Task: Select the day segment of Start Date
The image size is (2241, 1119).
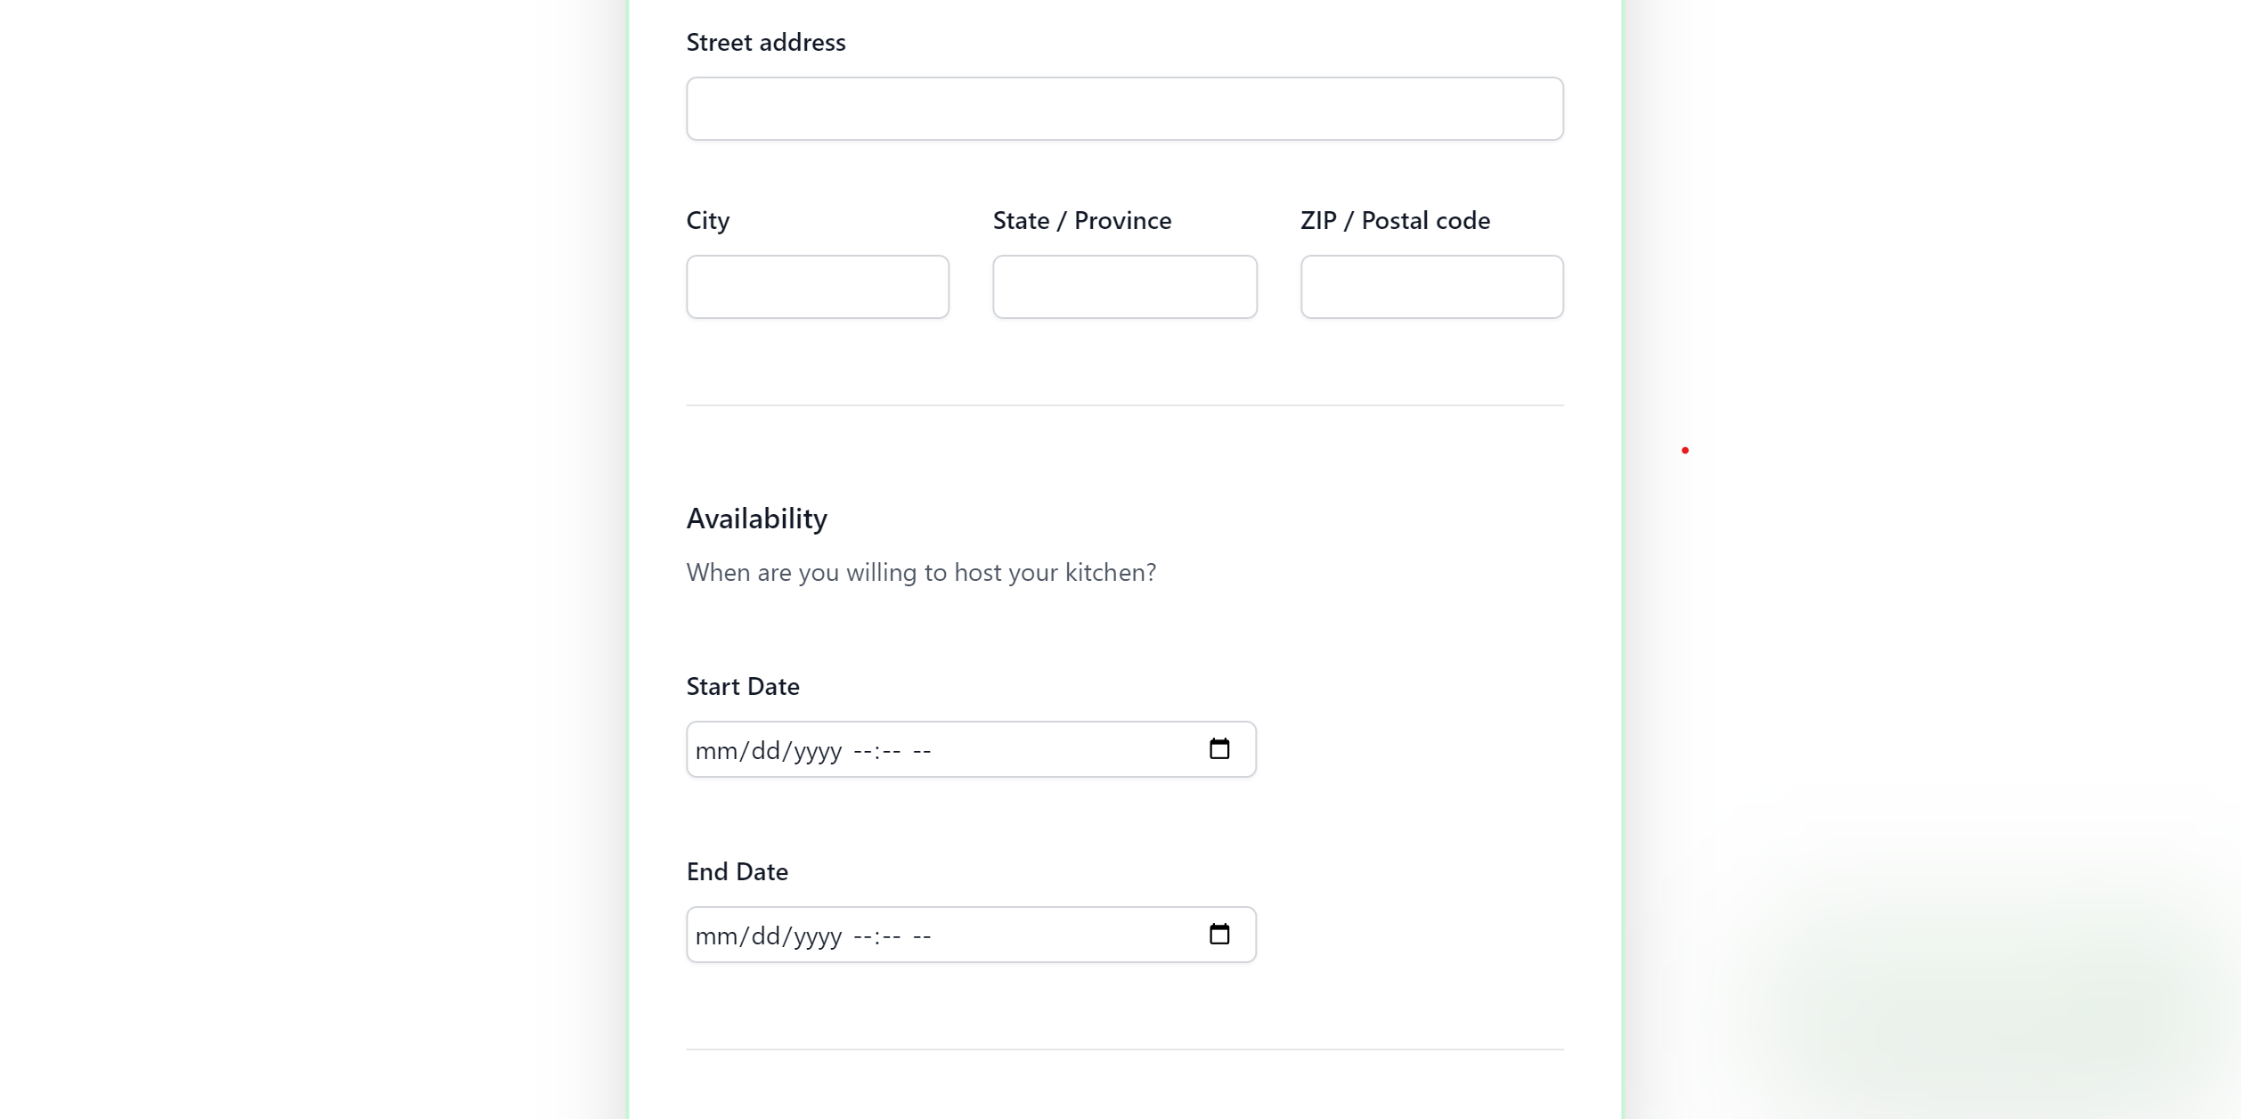Action: click(x=766, y=751)
